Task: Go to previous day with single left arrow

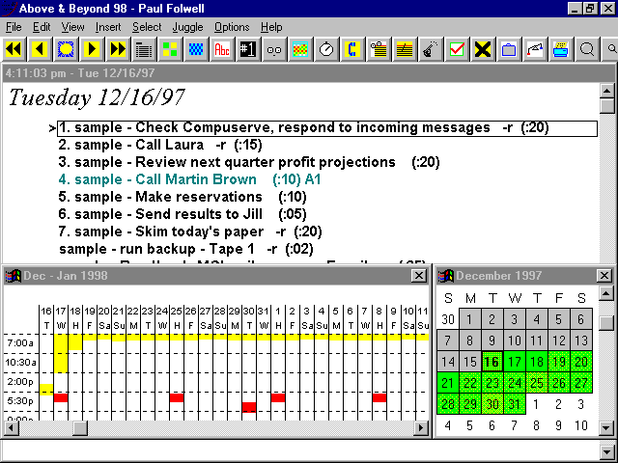Action: tap(40, 48)
